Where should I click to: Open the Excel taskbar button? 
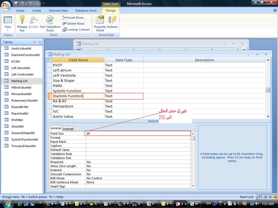pos(194,204)
